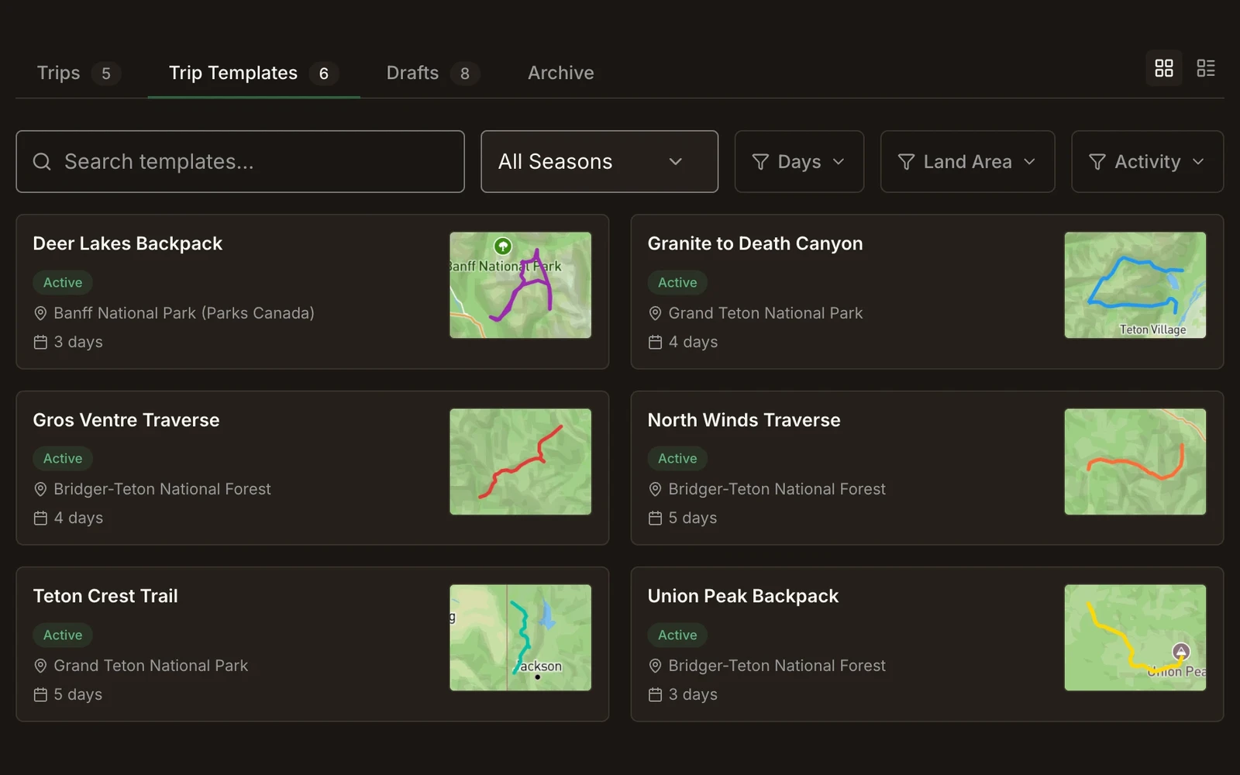This screenshot has width=1240, height=775.
Task: Open the Granite to Death Canyon title
Action: pos(755,243)
